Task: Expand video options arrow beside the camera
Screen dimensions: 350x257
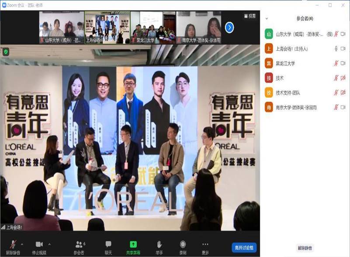Action: click(49, 244)
